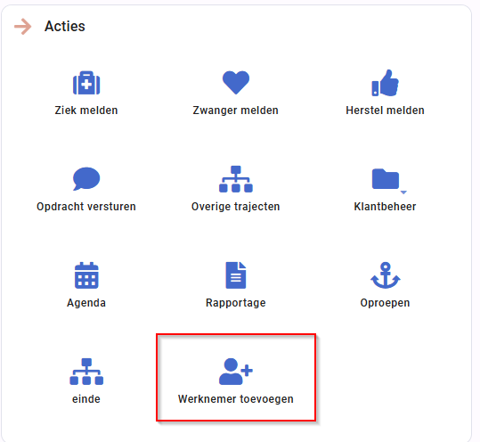Open the Agenda calendar icon
The width and height of the screenshot is (480, 442).
[86, 275]
